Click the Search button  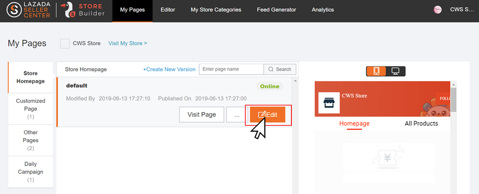pyautogui.click(x=280, y=69)
